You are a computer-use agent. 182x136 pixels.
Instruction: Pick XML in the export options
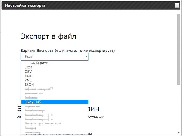point(28,76)
